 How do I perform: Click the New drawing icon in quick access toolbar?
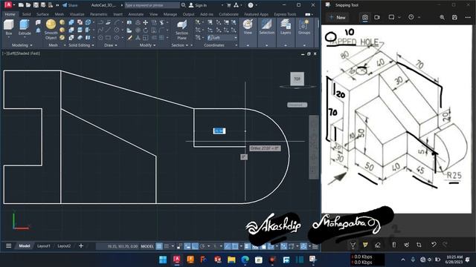coord(21,5)
